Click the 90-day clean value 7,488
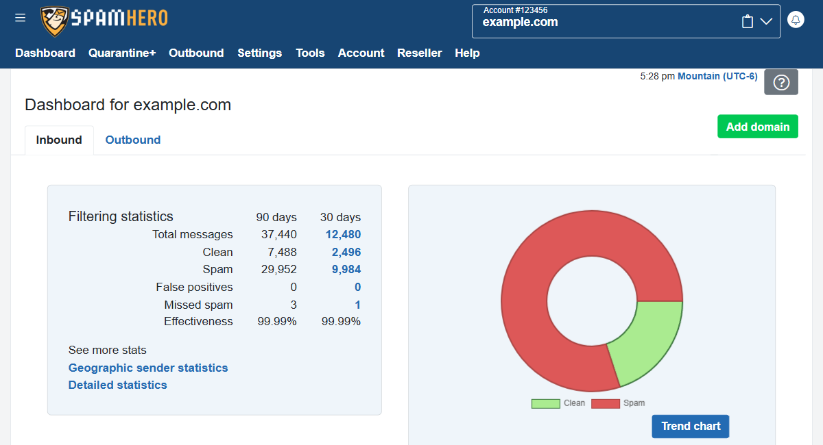823x445 pixels. [x=283, y=252]
